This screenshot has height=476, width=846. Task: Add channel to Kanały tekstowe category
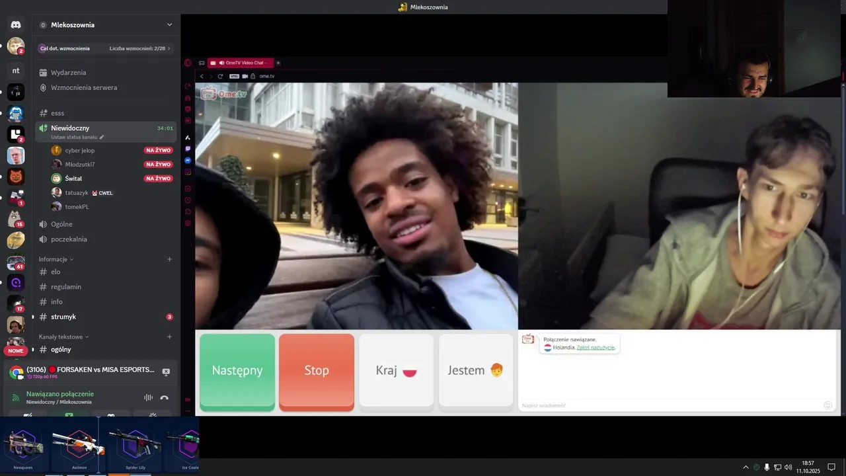(x=169, y=337)
